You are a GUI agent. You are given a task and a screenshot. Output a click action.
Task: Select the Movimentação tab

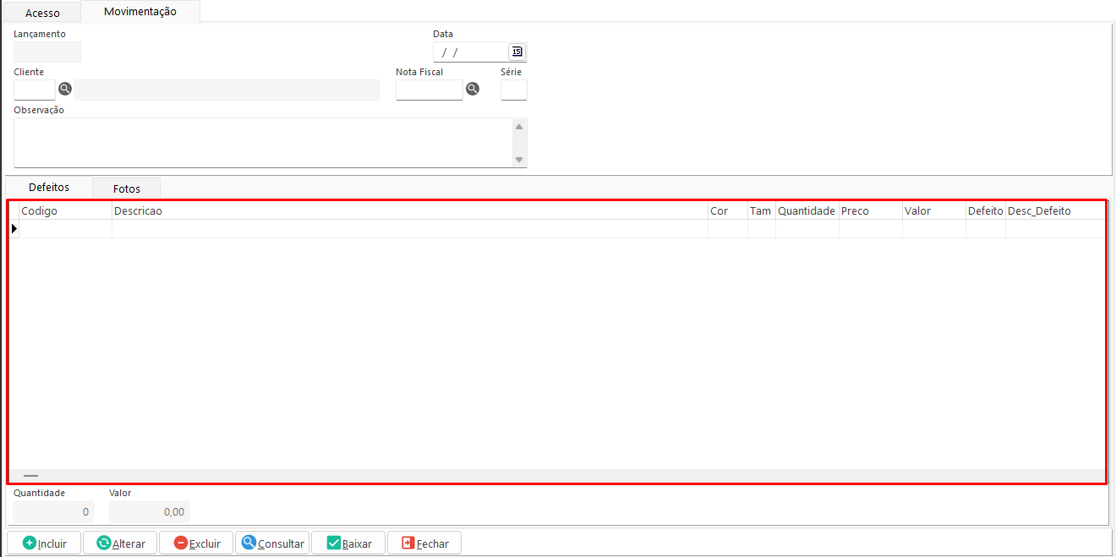point(139,12)
